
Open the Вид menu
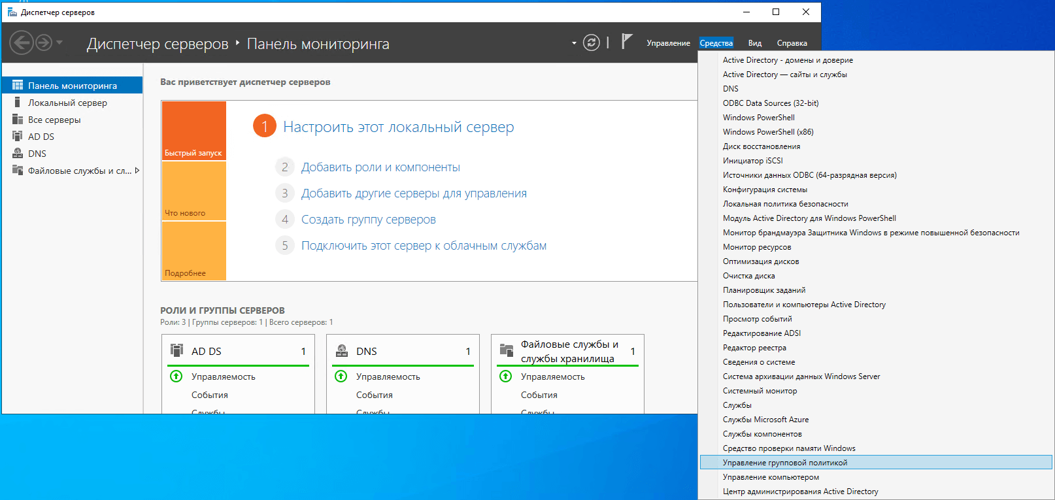coord(755,43)
